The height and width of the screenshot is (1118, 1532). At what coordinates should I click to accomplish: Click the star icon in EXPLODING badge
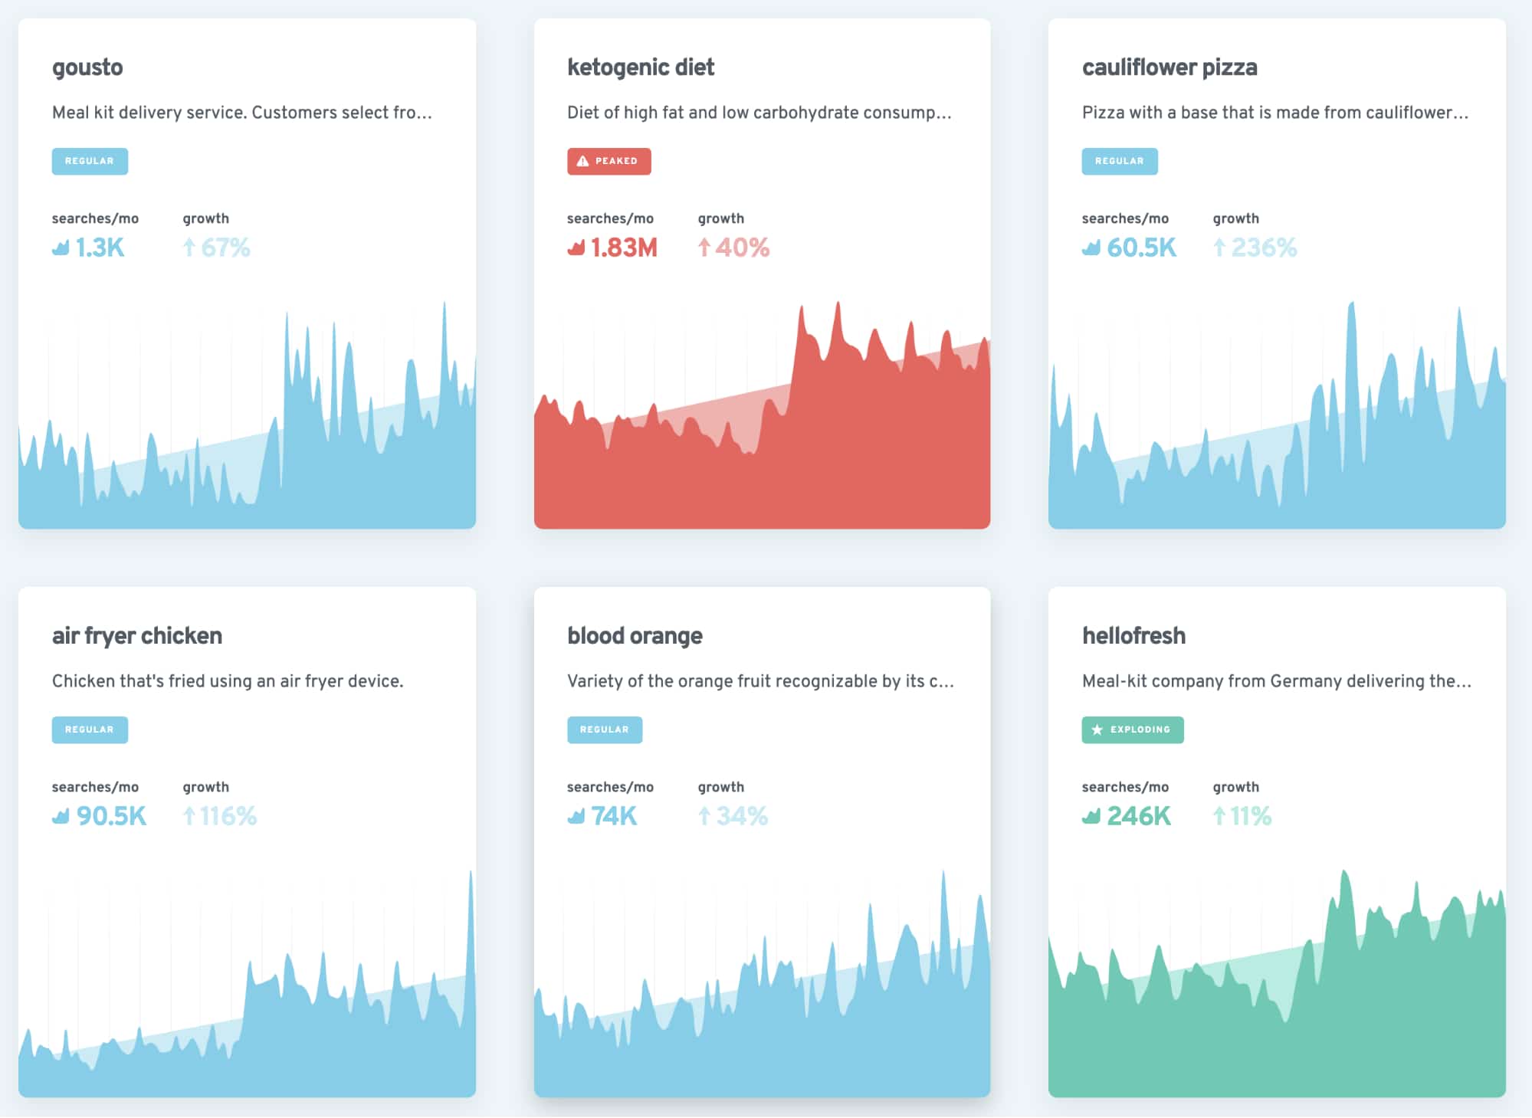coord(1097,729)
